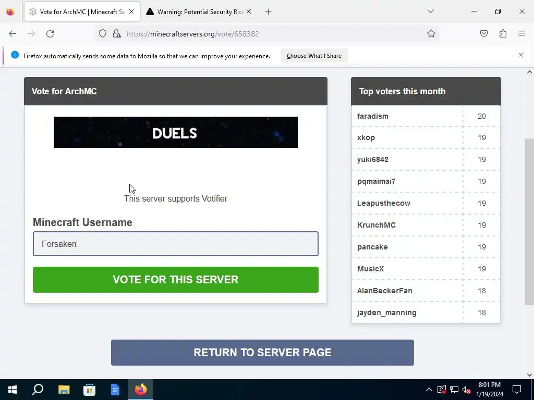Click the disabled forward navigation arrow
534x400 pixels.
click(x=31, y=34)
